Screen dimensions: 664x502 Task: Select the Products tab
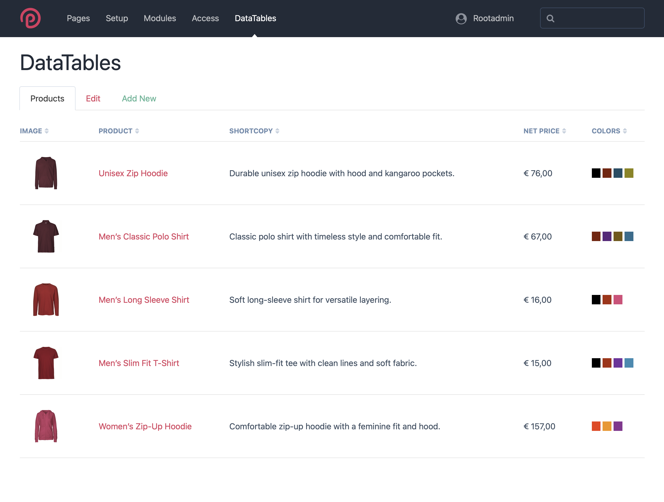(x=47, y=98)
